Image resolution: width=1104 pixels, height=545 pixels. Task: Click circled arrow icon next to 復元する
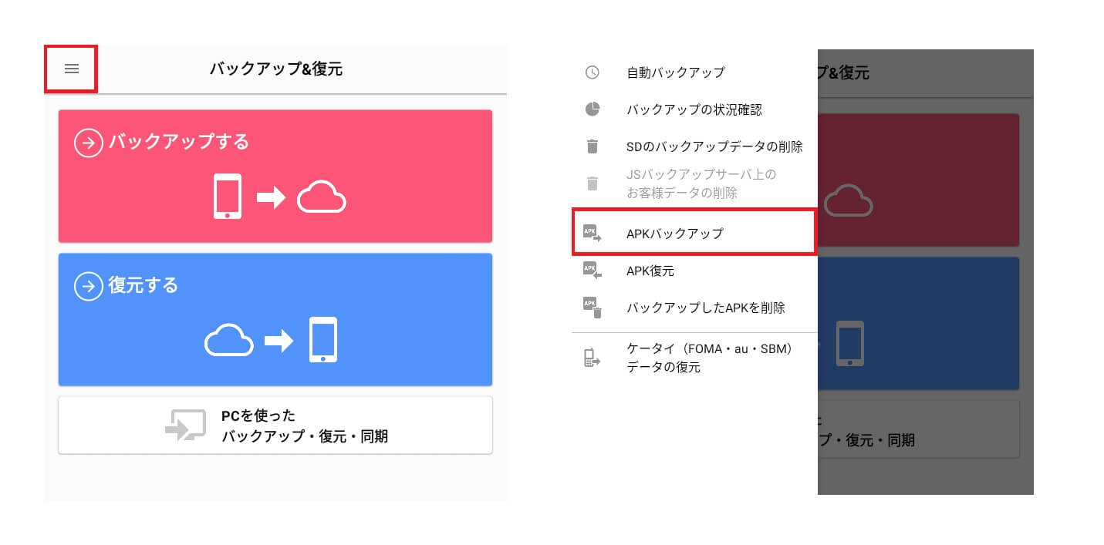tap(88, 286)
